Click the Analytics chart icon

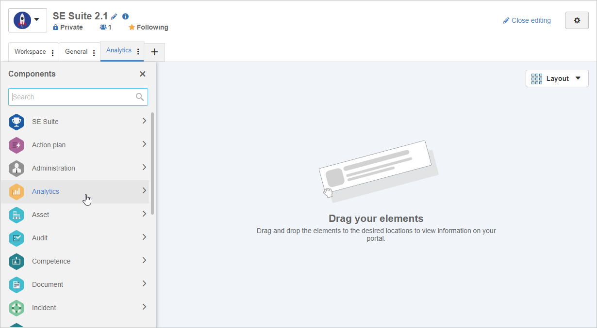17,191
